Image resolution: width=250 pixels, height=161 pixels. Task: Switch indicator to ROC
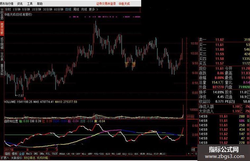(136, 154)
